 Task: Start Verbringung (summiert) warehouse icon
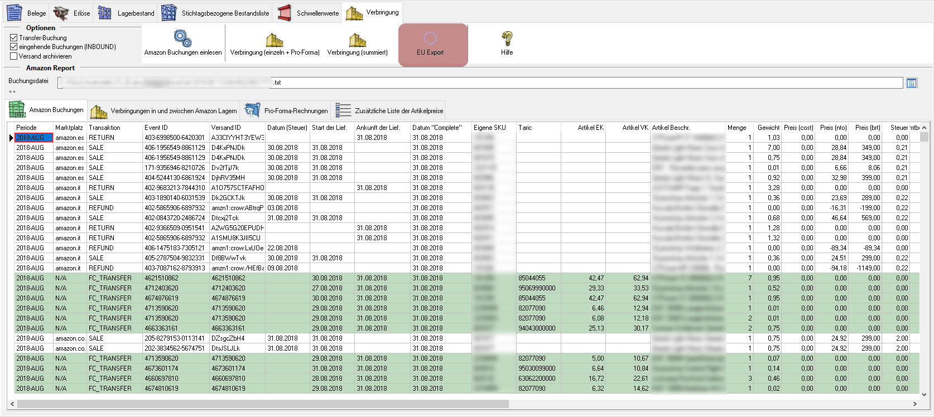point(357,40)
